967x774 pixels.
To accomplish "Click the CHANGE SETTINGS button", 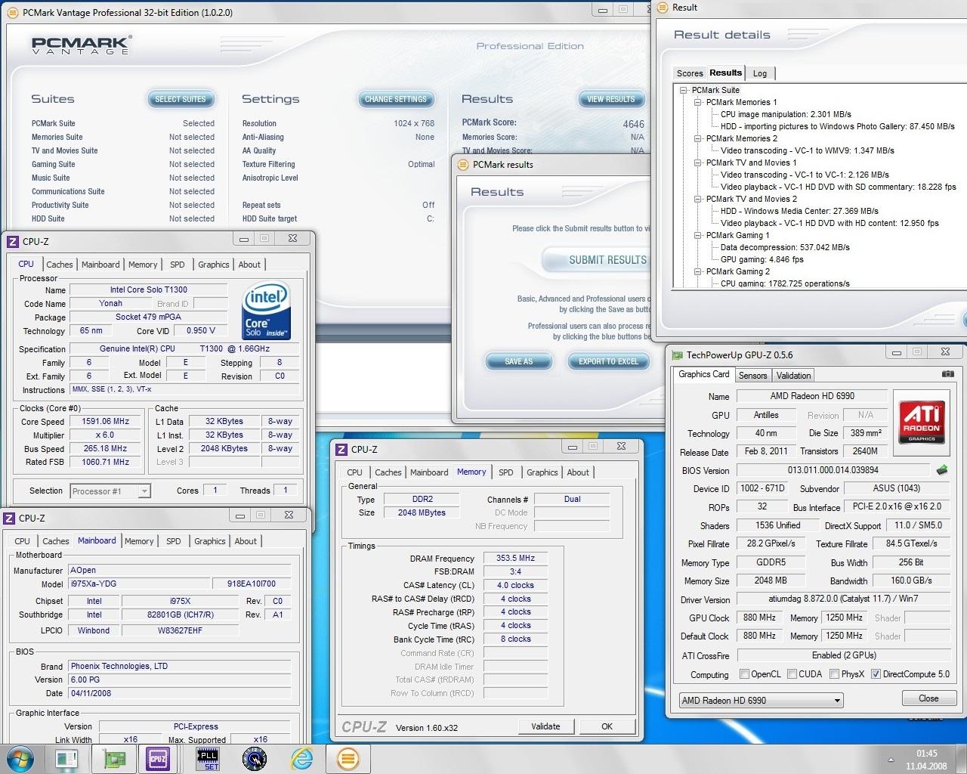I will (x=396, y=99).
